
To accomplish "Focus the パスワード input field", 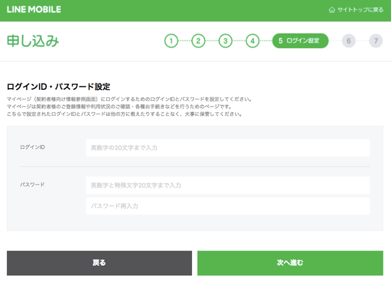I will point(228,185).
